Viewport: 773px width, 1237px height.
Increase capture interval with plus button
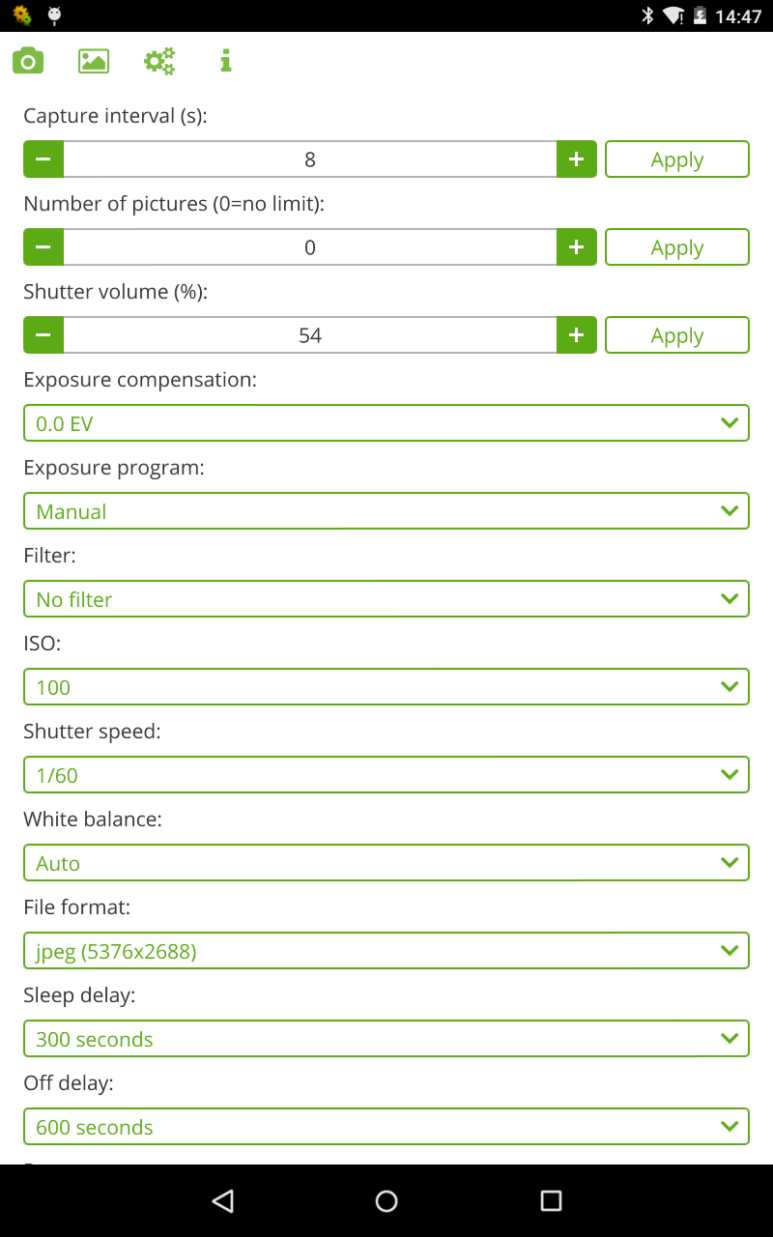pos(577,159)
